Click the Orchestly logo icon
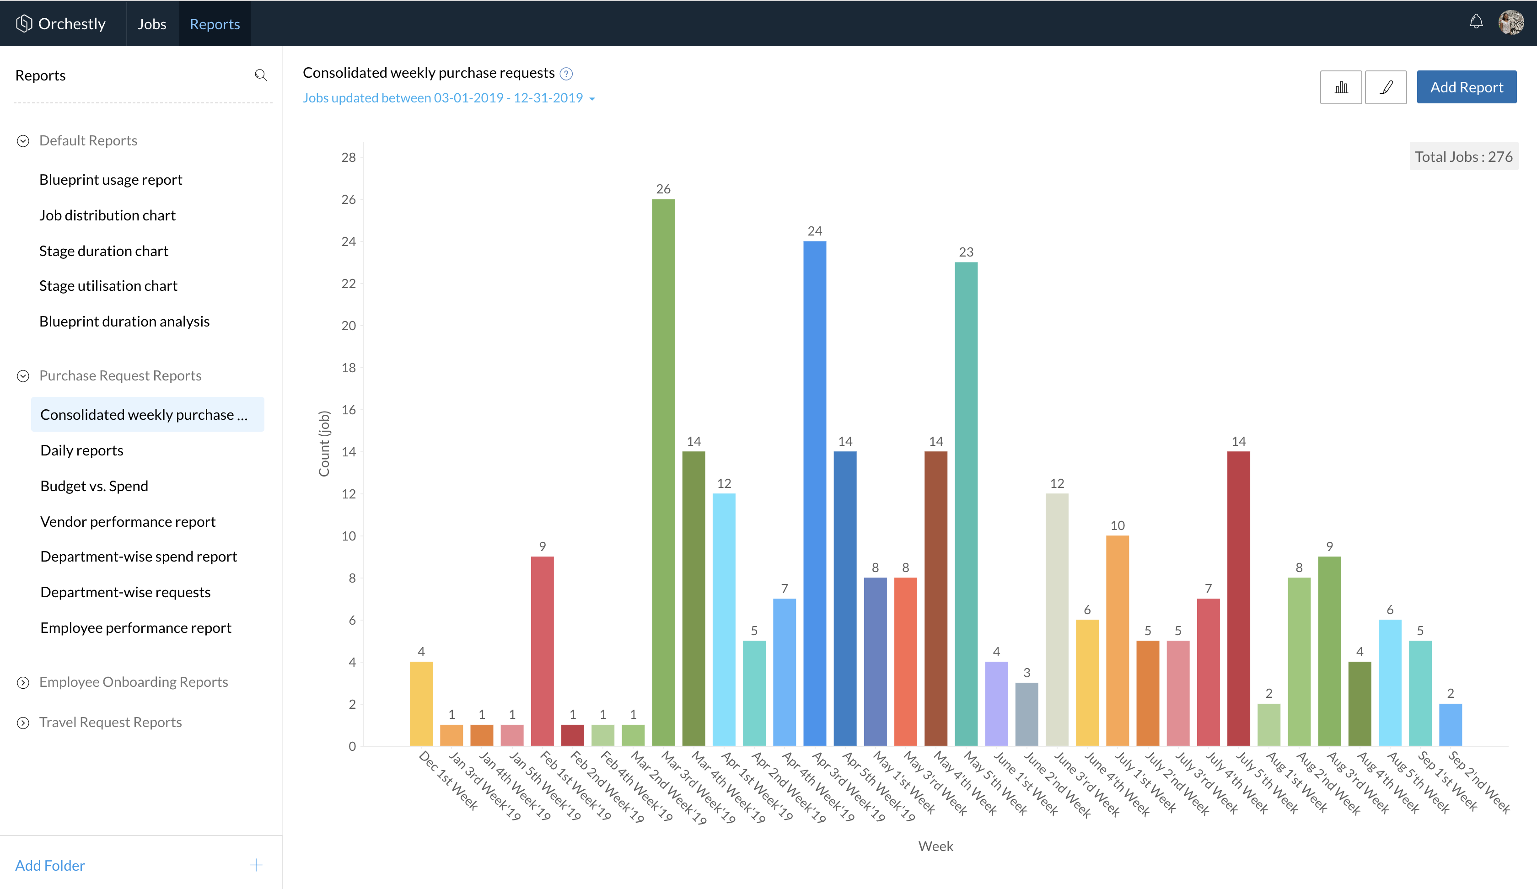This screenshot has width=1537, height=889. [x=24, y=23]
